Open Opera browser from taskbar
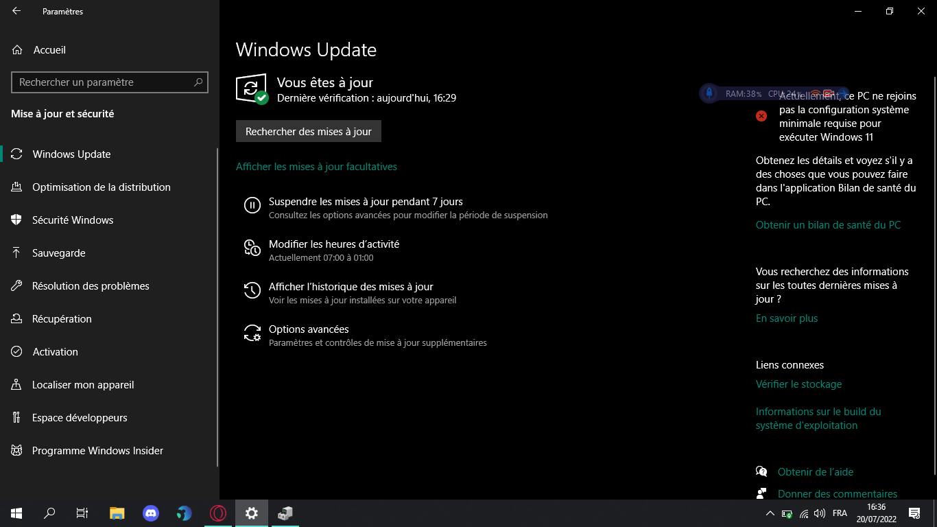This screenshot has height=527, width=937. 217,513
